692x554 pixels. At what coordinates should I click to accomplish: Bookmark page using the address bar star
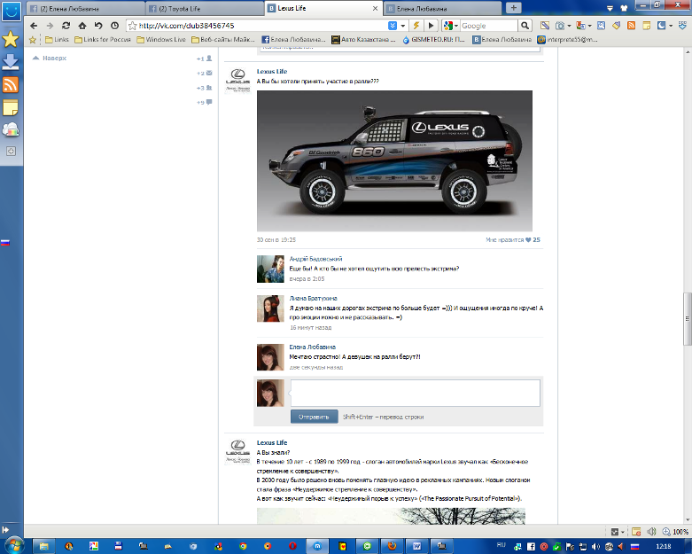pos(132,26)
